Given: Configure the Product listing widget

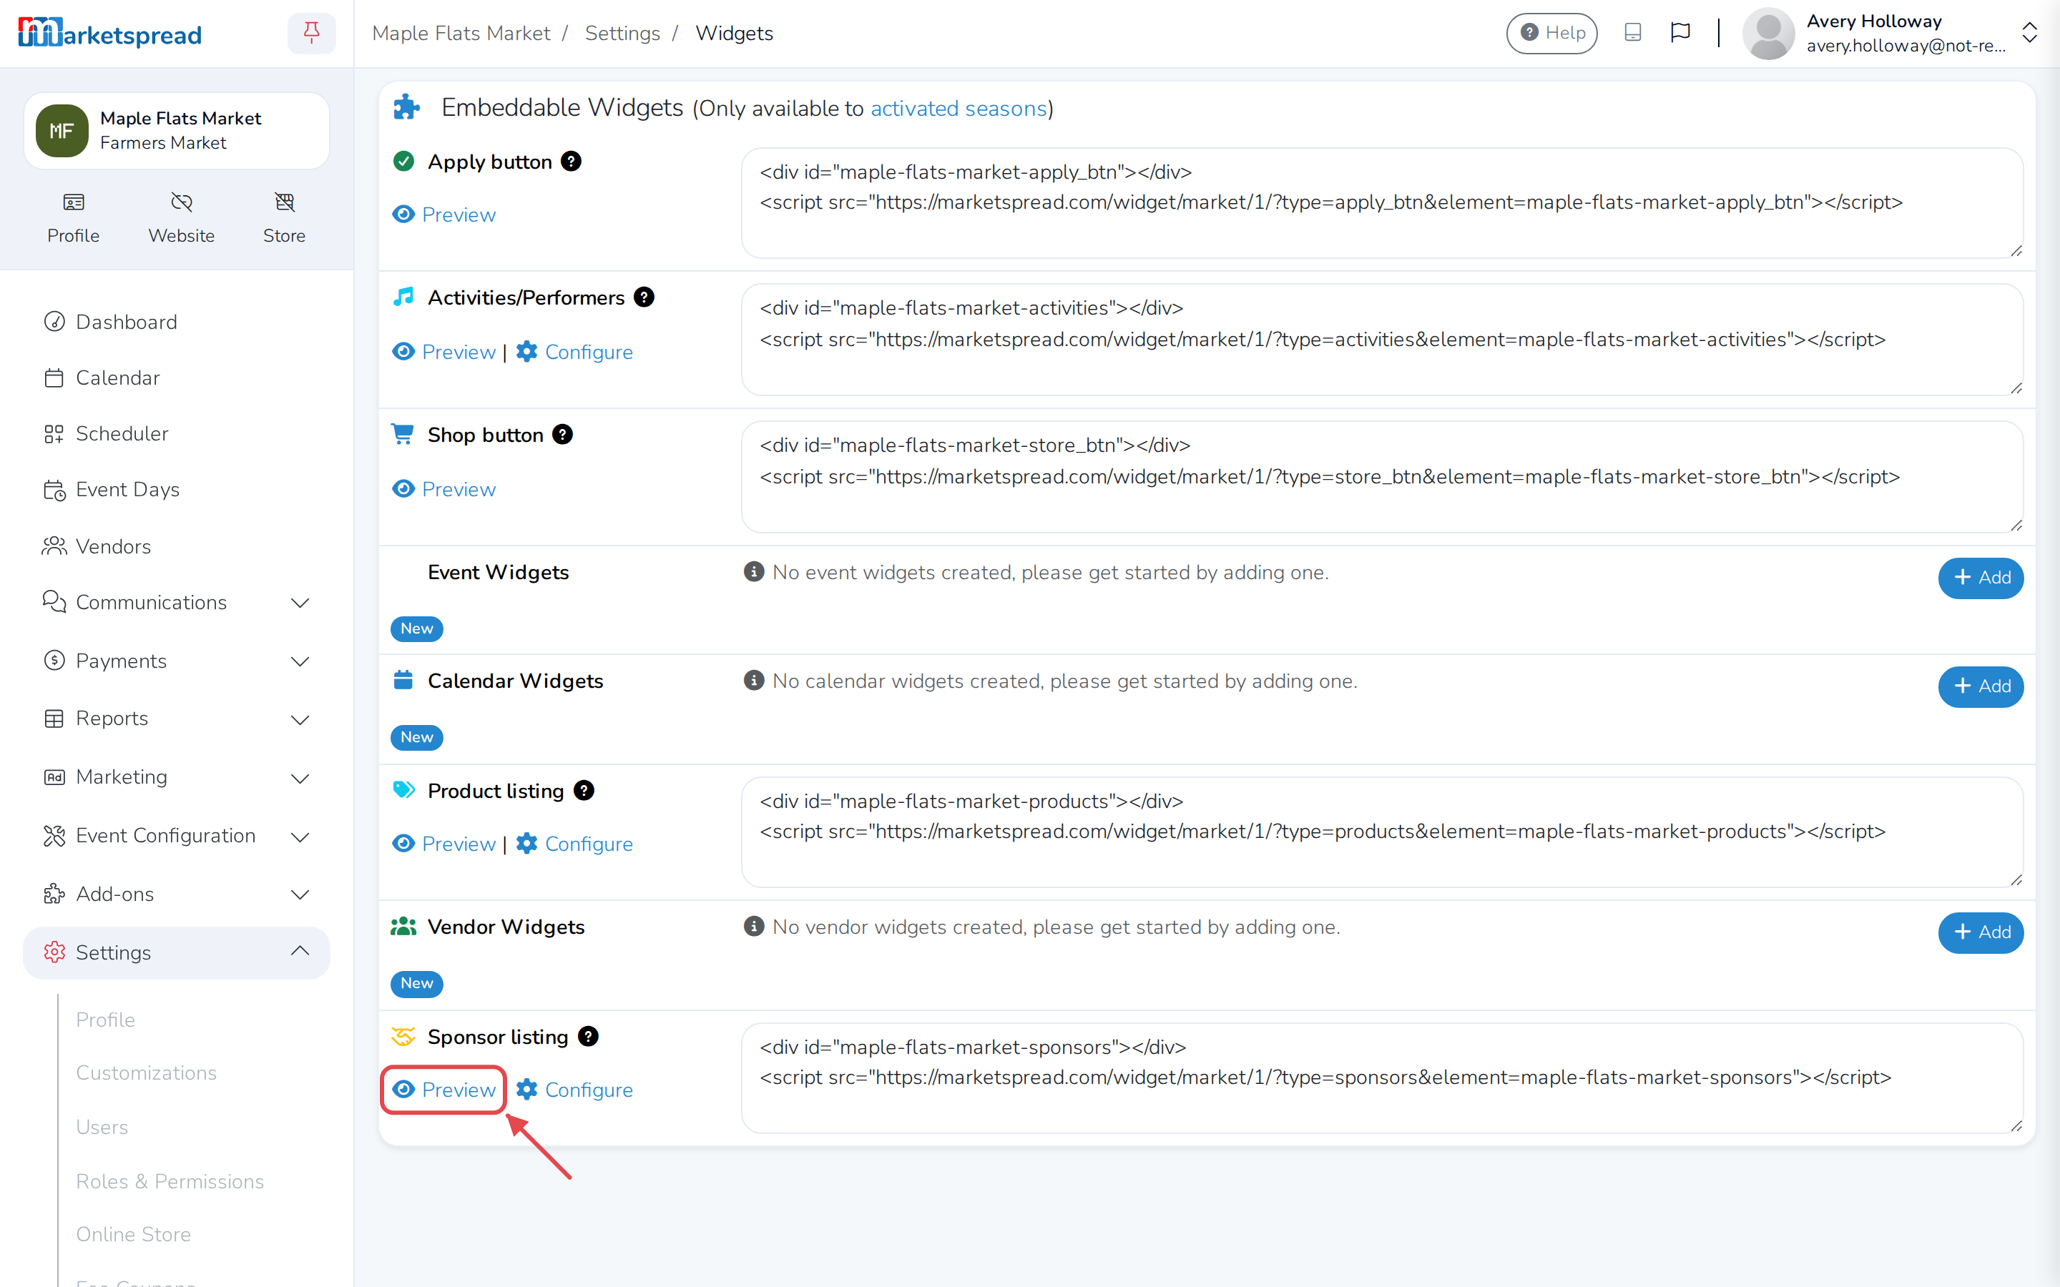Looking at the screenshot, I should 574,844.
